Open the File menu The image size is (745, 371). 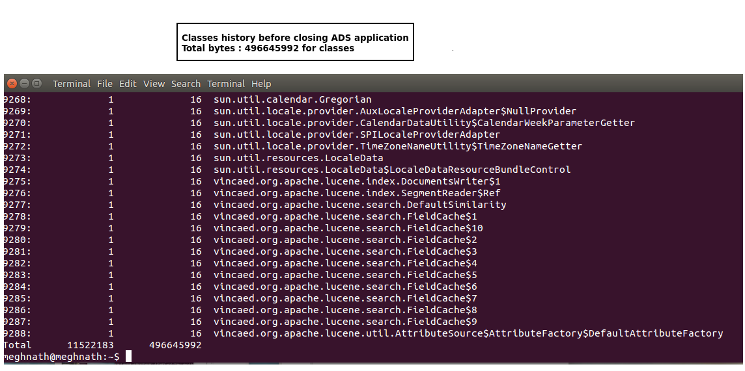tap(105, 84)
